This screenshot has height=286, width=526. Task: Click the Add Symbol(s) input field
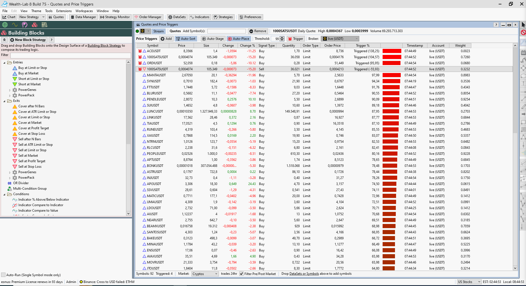(226, 31)
